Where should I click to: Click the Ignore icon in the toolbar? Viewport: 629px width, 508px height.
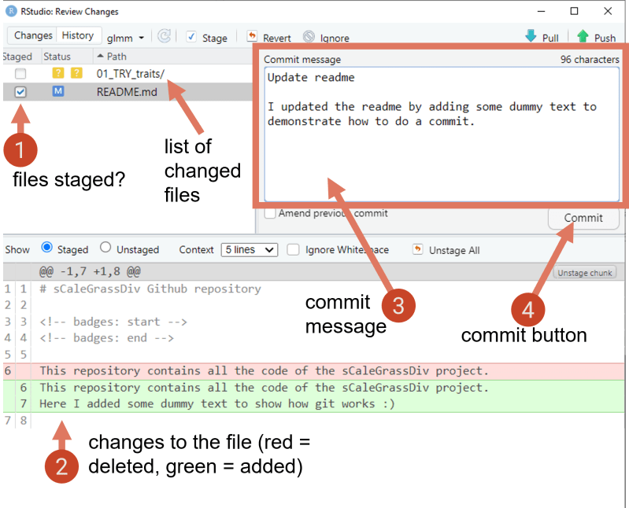pyautogui.click(x=309, y=36)
